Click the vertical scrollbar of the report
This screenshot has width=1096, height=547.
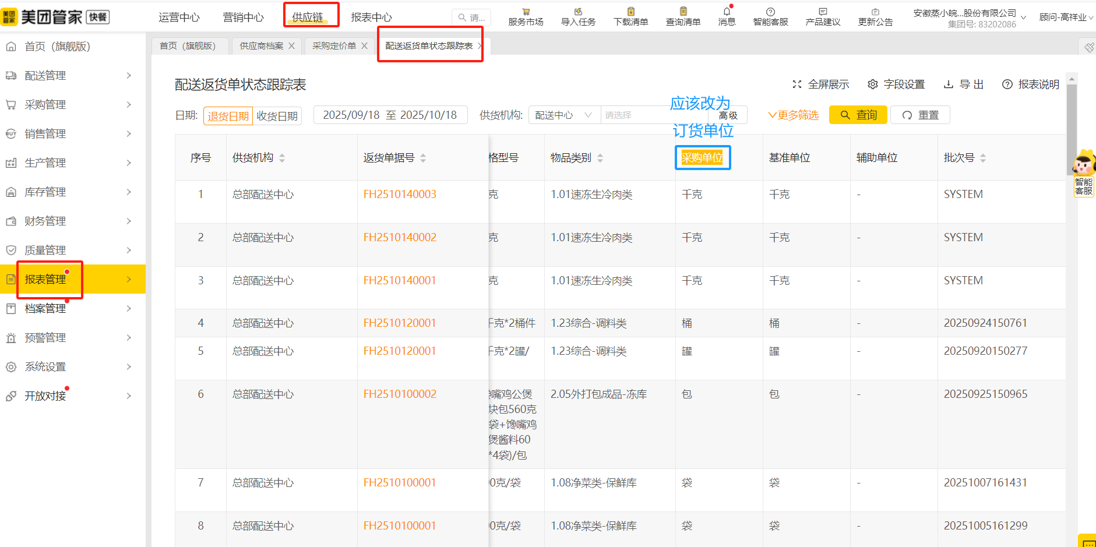click(1072, 128)
